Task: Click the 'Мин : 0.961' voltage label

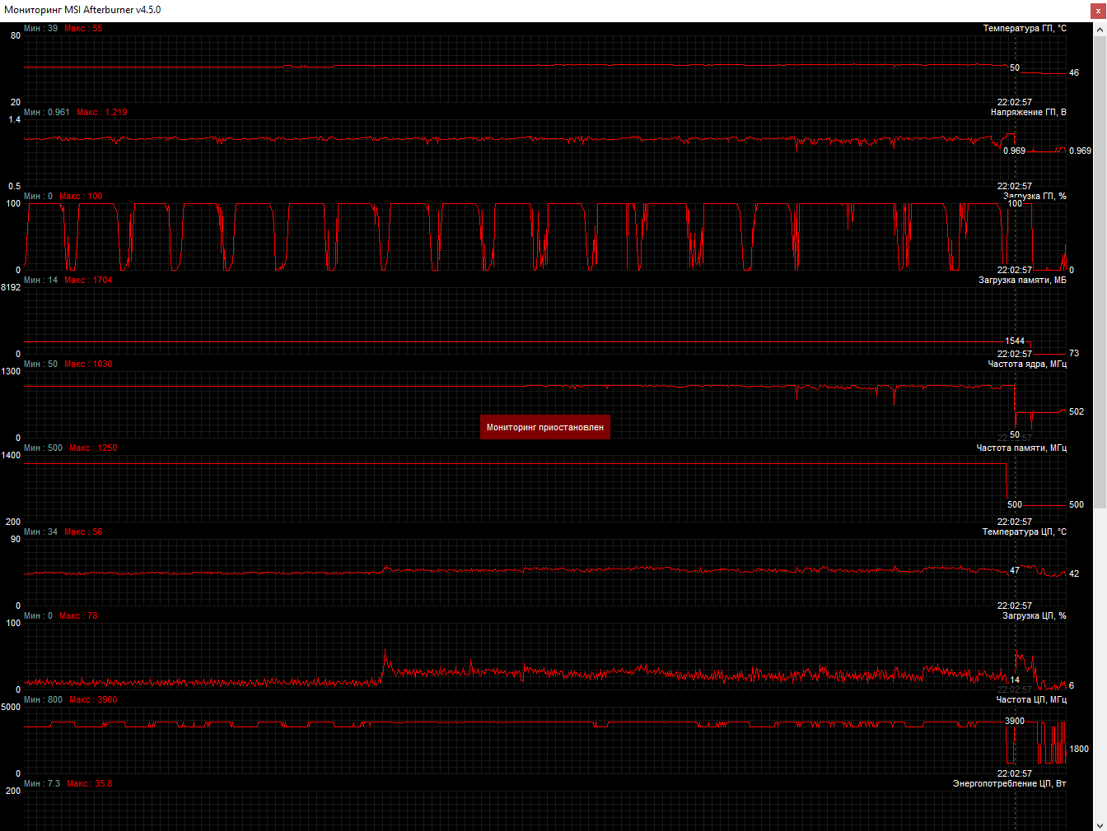Action: pyautogui.click(x=47, y=112)
